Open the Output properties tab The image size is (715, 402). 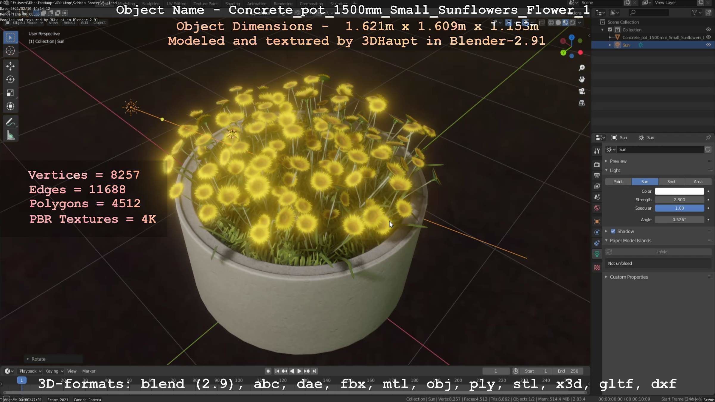tap(597, 175)
